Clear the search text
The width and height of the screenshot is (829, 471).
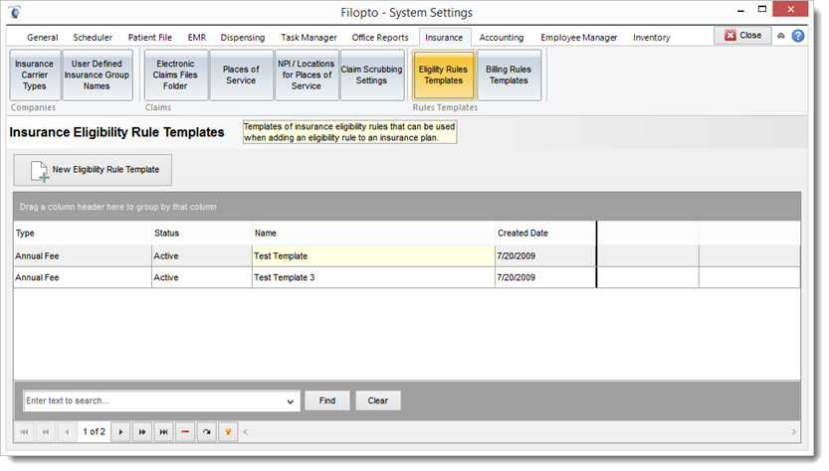point(378,400)
